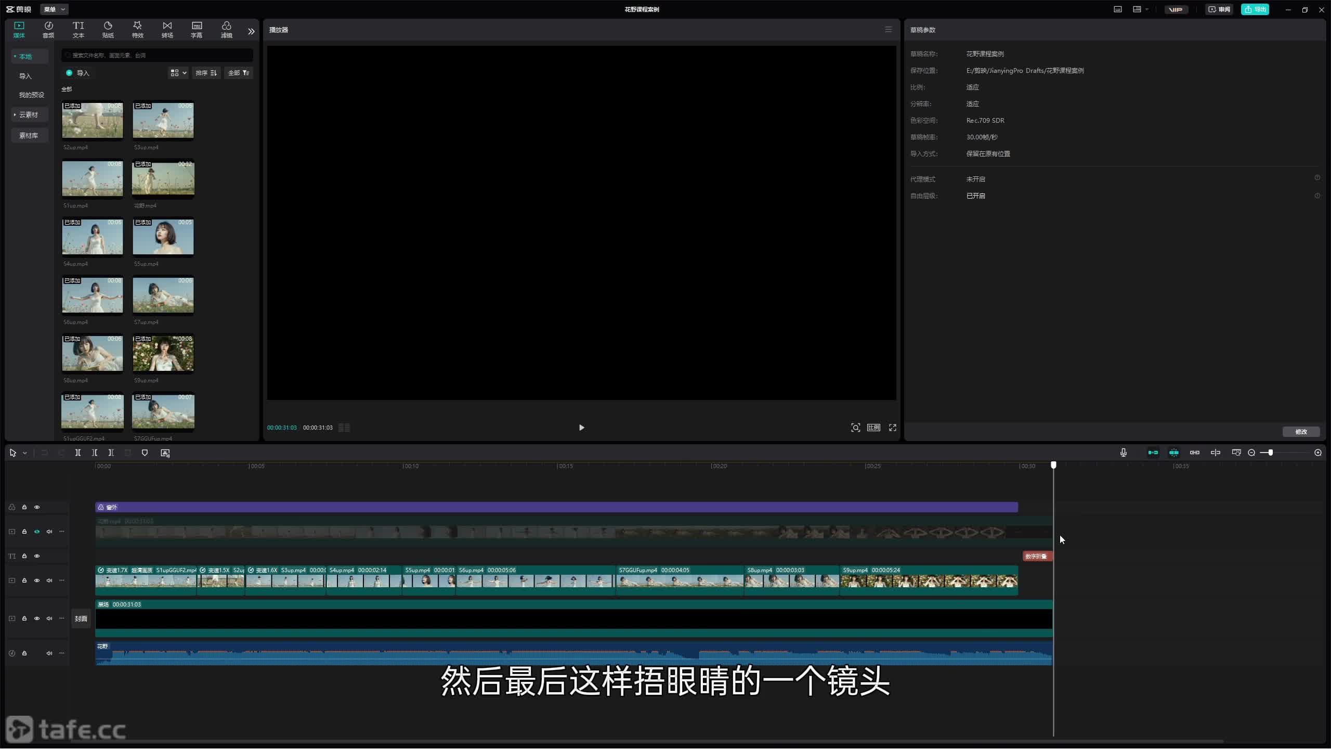Select the S5up.mp4 media thumbnail
Screen dimensions: 1331x749
pos(163,237)
